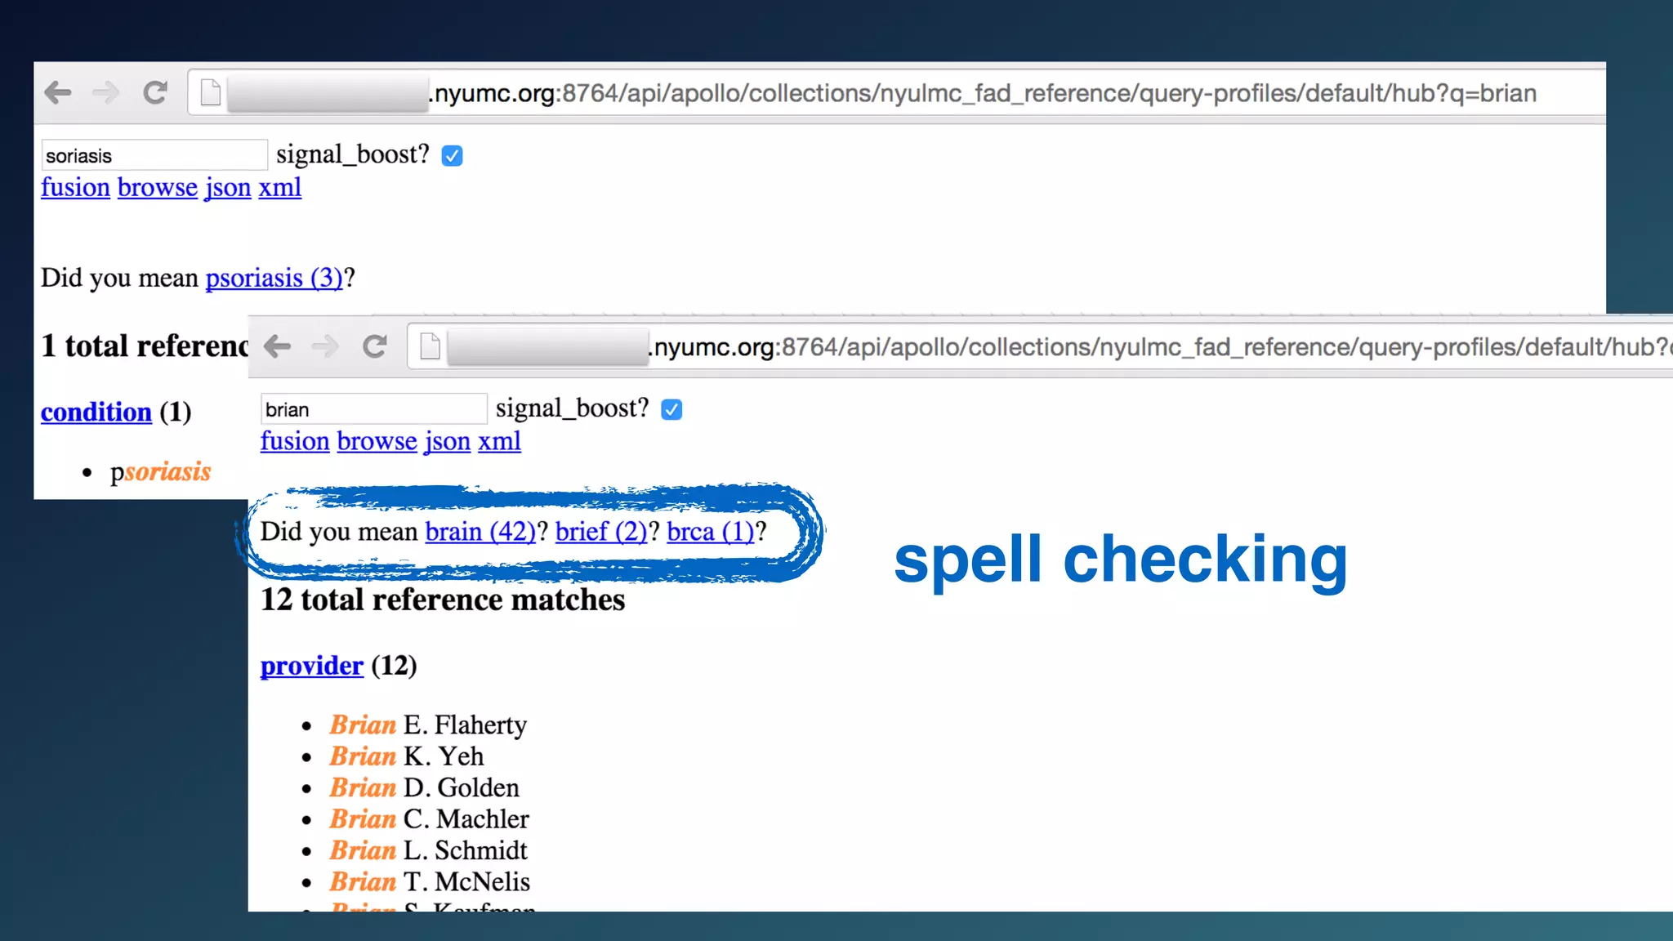Click the 12 total reference matches heading
1673x941 pixels.
[x=443, y=600]
